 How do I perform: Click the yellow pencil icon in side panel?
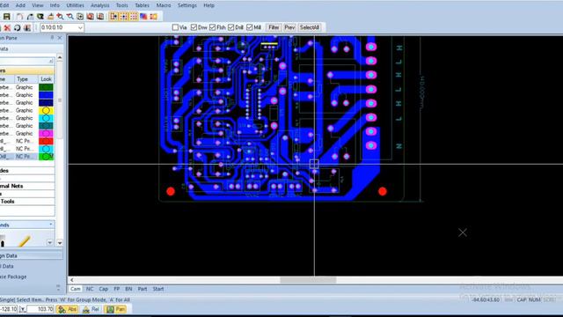(24, 241)
